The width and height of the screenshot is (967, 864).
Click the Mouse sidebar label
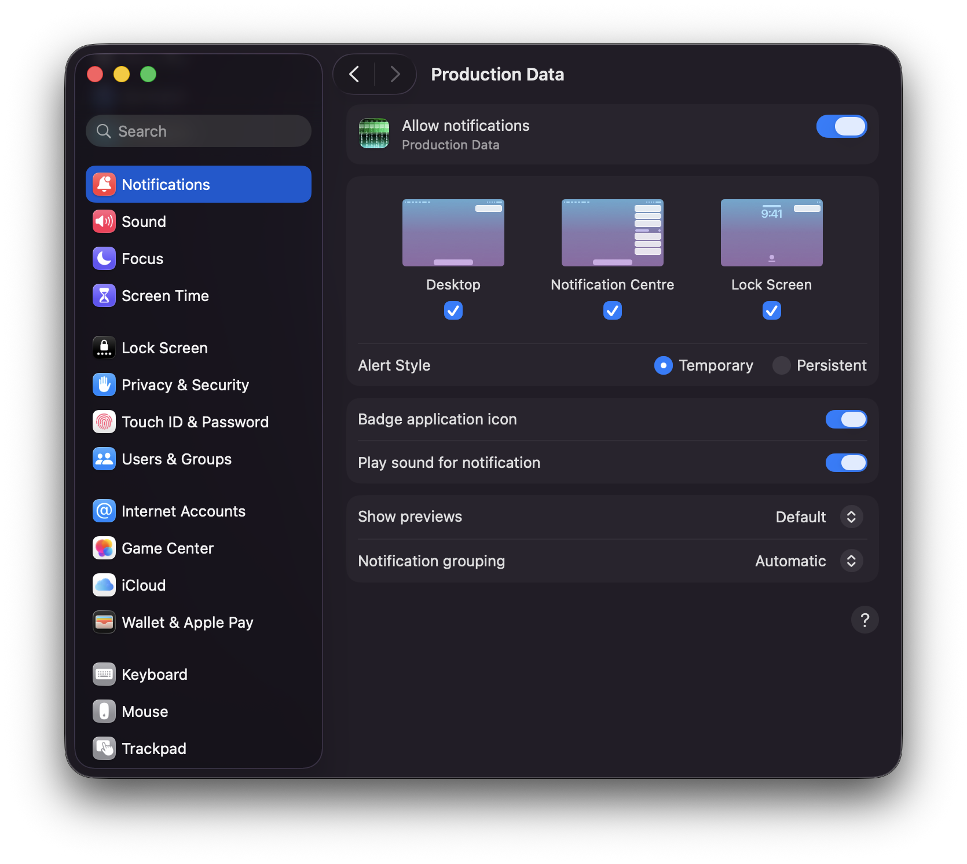pyautogui.click(x=145, y=711)
